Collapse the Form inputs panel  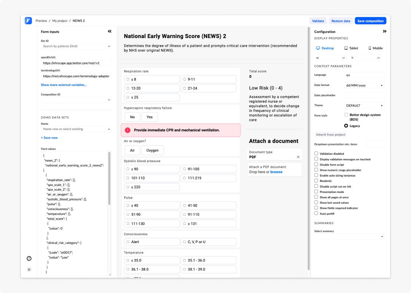click(x=110, y=32)
